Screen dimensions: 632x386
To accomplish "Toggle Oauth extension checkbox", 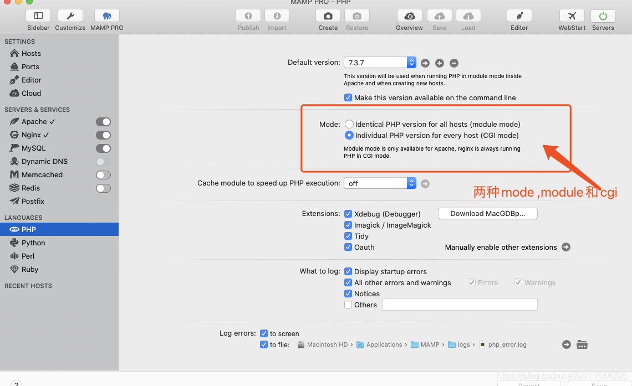I will [348, 247].
